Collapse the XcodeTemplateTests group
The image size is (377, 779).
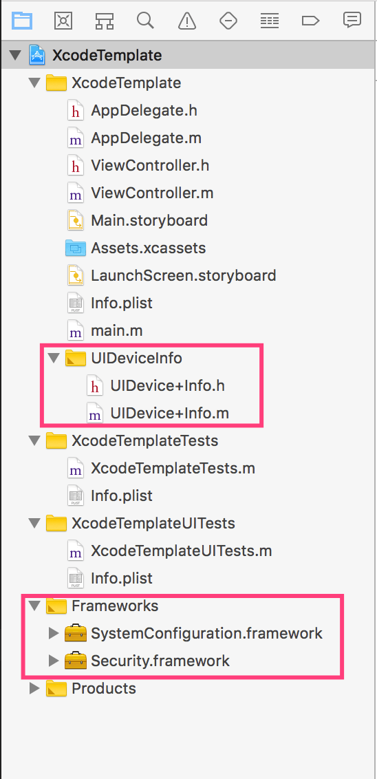(34, 440)
